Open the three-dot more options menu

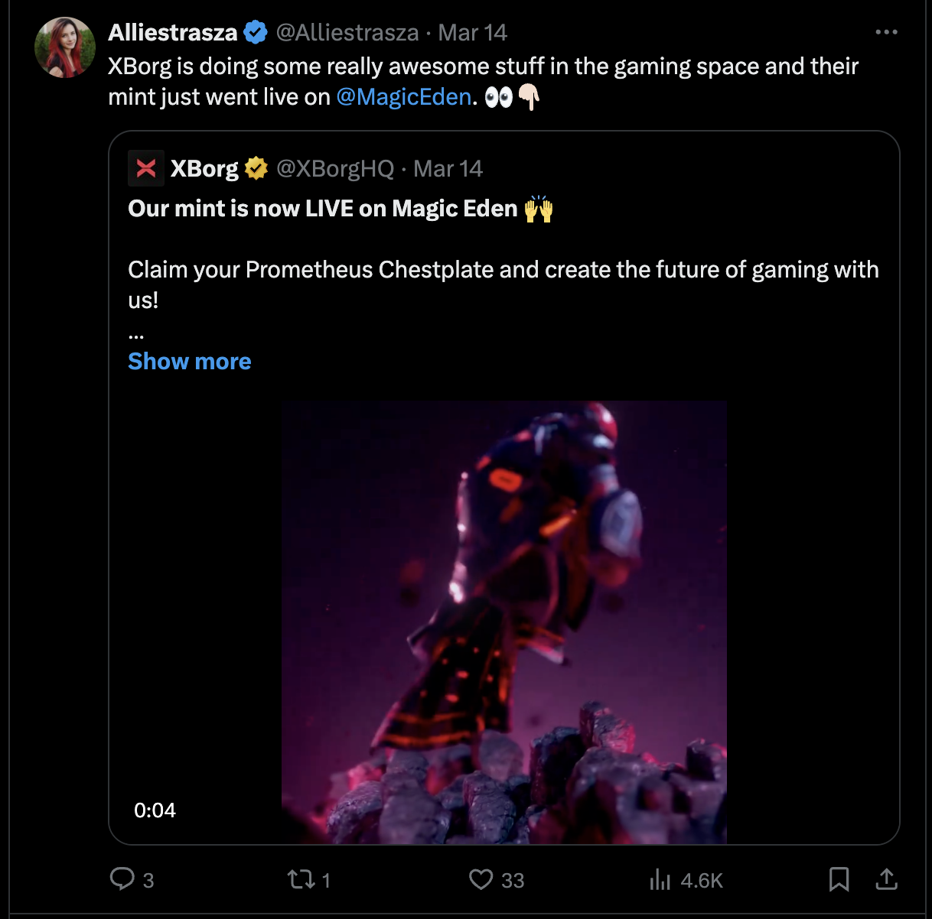(x=886, y=32)
